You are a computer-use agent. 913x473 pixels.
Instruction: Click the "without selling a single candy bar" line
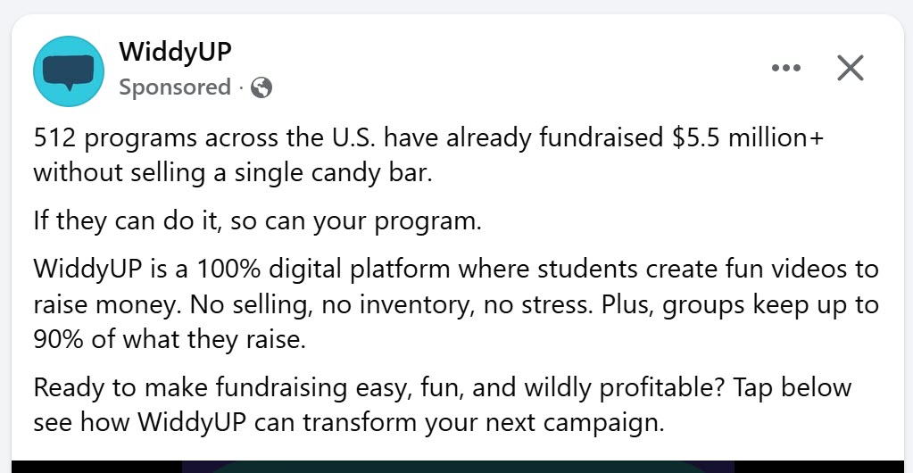(232, 171)
